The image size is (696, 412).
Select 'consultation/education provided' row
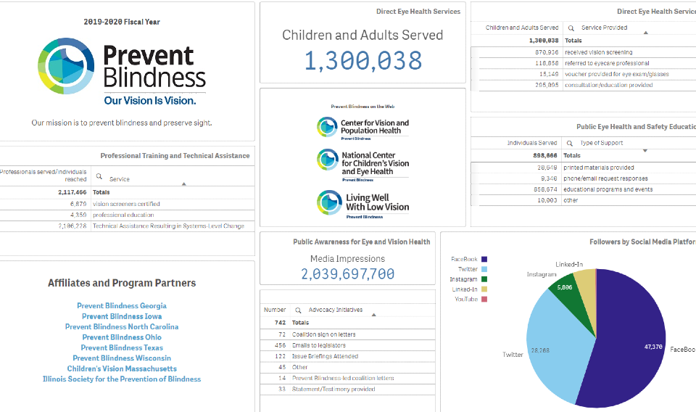pos(583,86)
